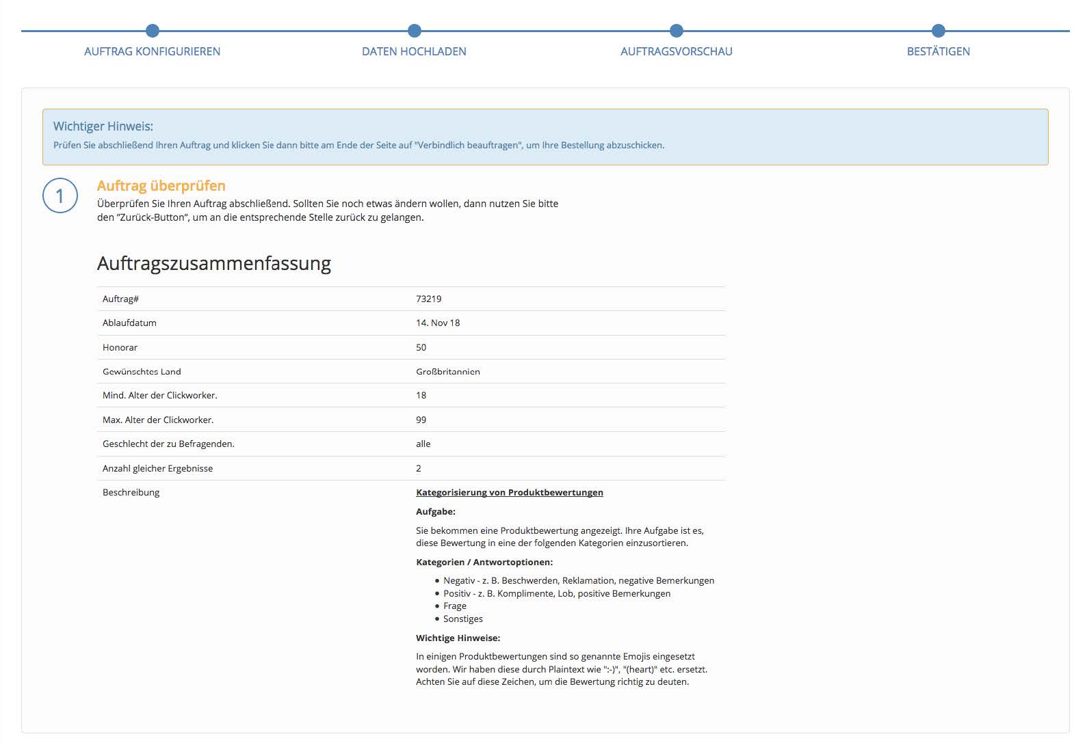The height and width of the screenshot is (745, 1087).
Task: Click the Gewünschtes Land label
Action: pyautogui.click(x=142, y=372)
